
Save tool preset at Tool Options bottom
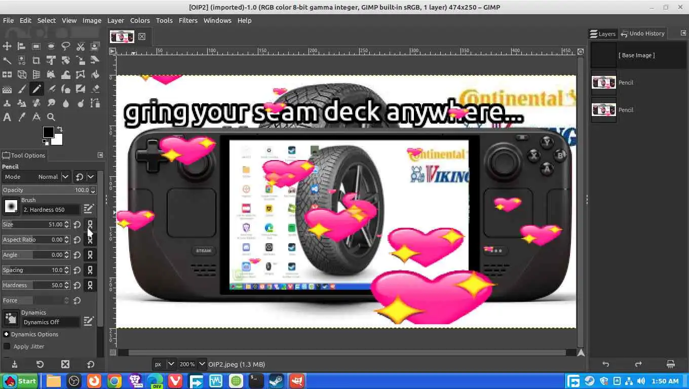click(15, 364)
